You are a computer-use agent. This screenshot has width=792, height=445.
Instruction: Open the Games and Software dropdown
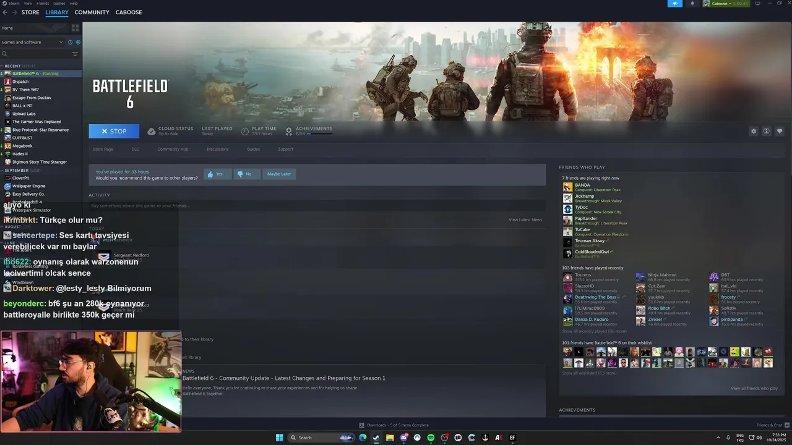point(32,42)
